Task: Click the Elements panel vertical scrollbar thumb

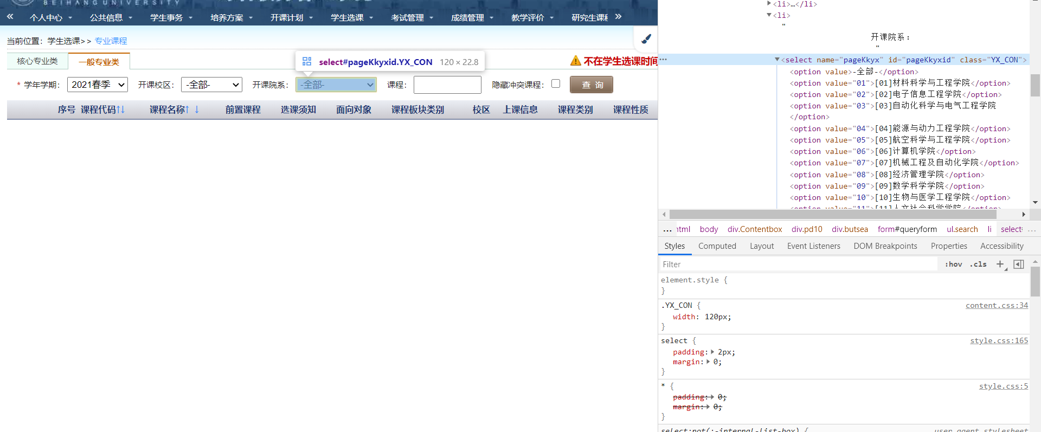Action: [x=1035, y=85]
